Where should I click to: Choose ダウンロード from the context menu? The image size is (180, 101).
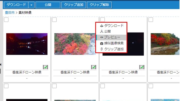(x=111, y=26)
